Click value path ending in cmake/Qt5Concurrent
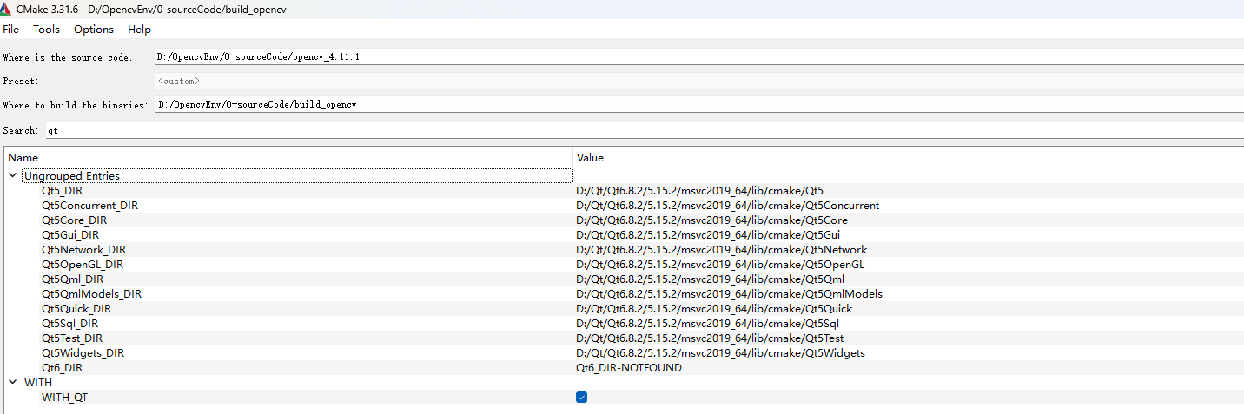Viewport: 1244px width, 414px height. click(x=728, y=206)
